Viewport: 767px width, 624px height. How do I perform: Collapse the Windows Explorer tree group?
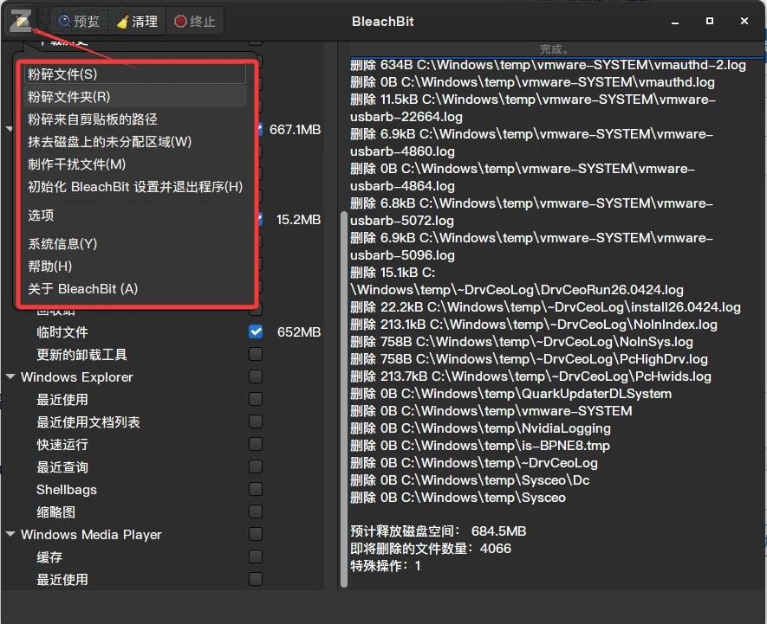point(10,376)
